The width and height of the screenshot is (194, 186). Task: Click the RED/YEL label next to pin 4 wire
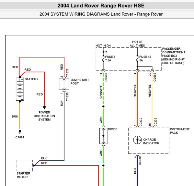coord(135,91)
